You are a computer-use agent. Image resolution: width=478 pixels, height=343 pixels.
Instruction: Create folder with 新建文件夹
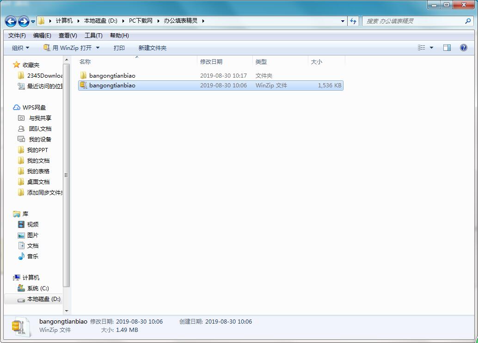click(x=152, y=48)
